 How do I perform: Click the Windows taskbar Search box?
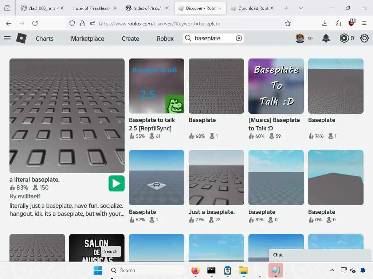(x=147, y=270)
